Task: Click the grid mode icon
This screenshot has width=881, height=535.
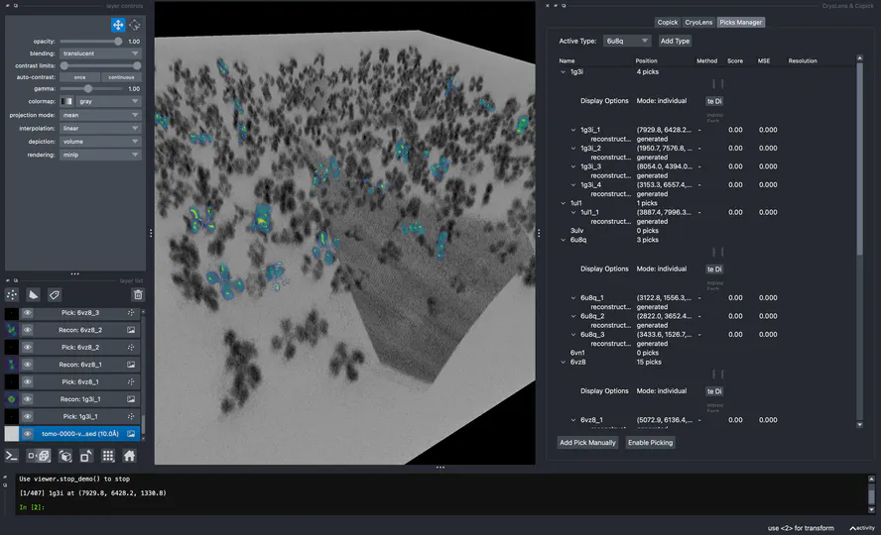Action: pyautogui.click(x=108, y=456)
